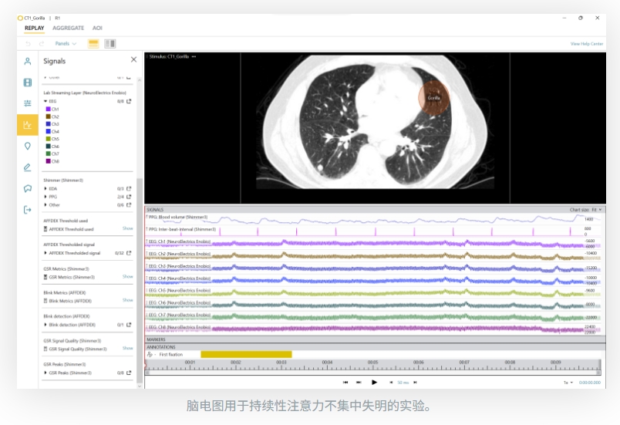The height and width of the screenshot is (425, 620).
Task: Expand the PPG signal group
Action: tap(46, 197)
